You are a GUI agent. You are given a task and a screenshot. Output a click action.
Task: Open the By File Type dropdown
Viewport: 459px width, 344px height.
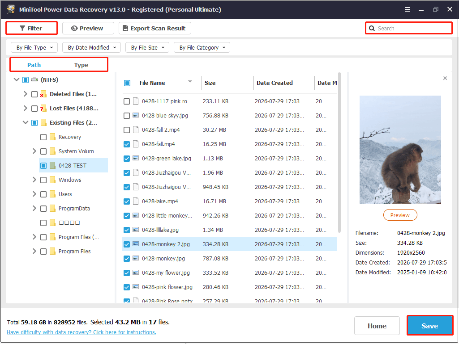coord(34,48)
